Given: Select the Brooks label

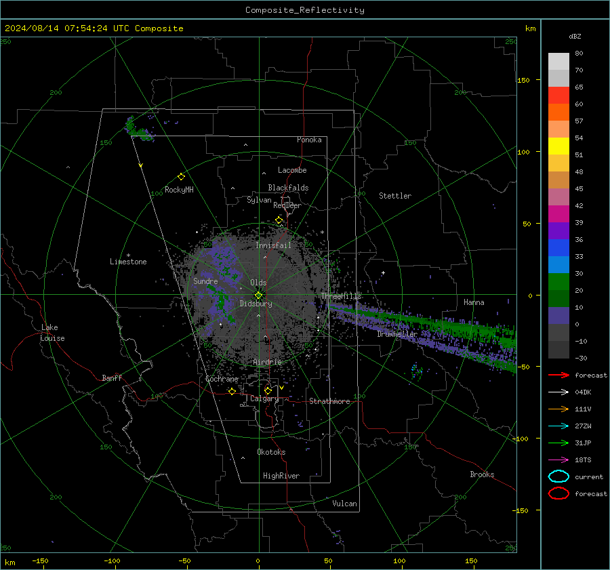Looking at the screenshot, I should click(x=482, y=474).
